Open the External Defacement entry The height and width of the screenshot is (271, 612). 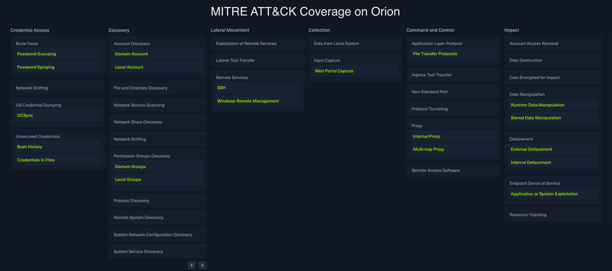click(531, 149)
